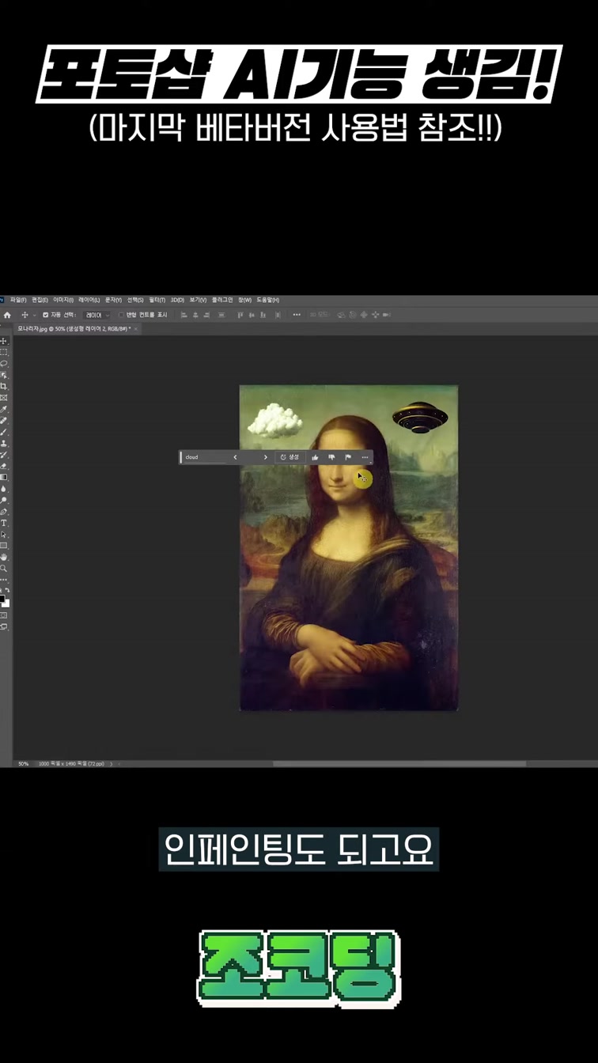The image size is (598, 1063).
Task: Show next generated variation
Action: point(265,457)
